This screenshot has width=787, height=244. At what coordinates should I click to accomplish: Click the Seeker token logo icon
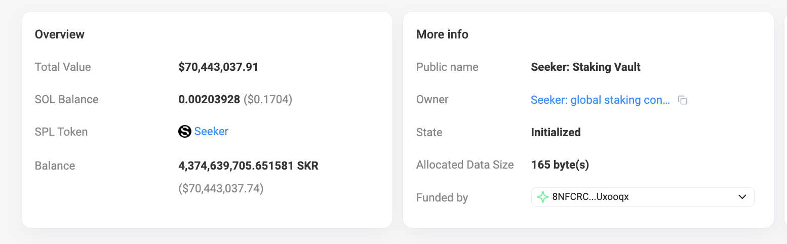pos(185,132)
